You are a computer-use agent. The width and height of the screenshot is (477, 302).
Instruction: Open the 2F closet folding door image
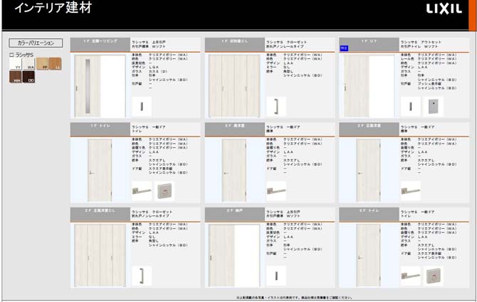pyautogui.click(x=100, y=255)
